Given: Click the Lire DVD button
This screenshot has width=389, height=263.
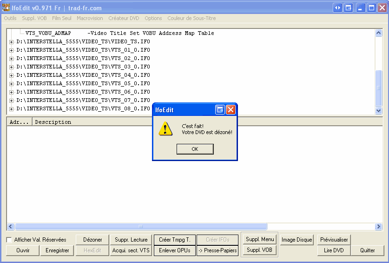Looking at the screenshot, I should click(334, 250).
